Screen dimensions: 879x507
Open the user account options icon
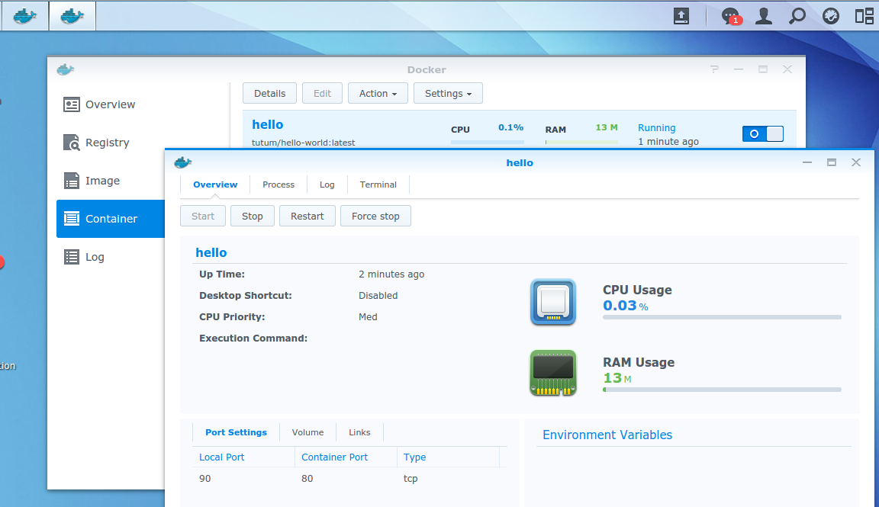tap(764, 16)
